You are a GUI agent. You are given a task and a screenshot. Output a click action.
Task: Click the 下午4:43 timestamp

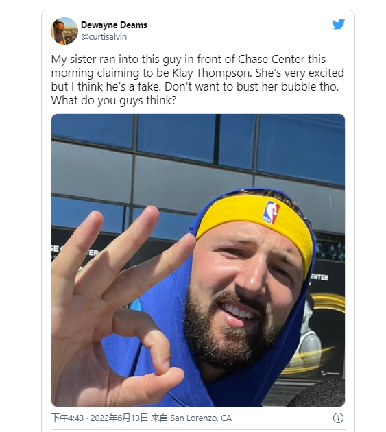point(67,418)
